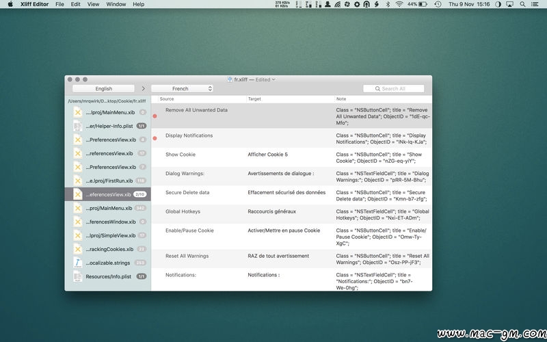Screen dimensions: 547x342
Task: Select the ...e.lproj/FirstRun.xib file row
Action: tap(108, 181)
